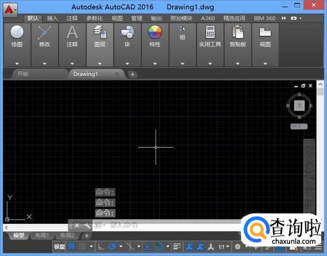Open ribbon minimize options dropdown arrow
The width and height of the screenshot is (327, 256).
click(301, 18)
